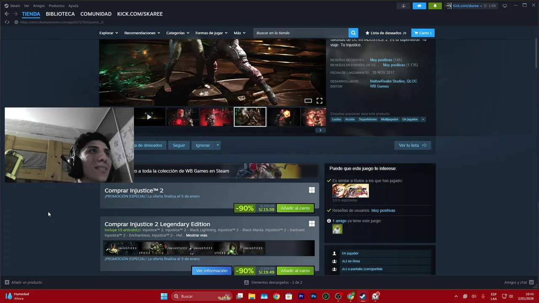Image resolution: width=539 pixels, height=303 pixels.
Task: Launch Adobe Premiere Pro from the taskbar
Action: (301, 296)
